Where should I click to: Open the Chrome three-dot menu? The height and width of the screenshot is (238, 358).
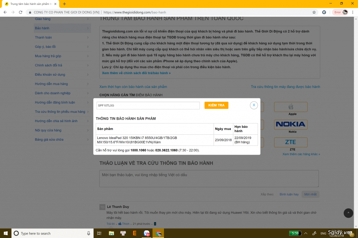click(353, 12)
